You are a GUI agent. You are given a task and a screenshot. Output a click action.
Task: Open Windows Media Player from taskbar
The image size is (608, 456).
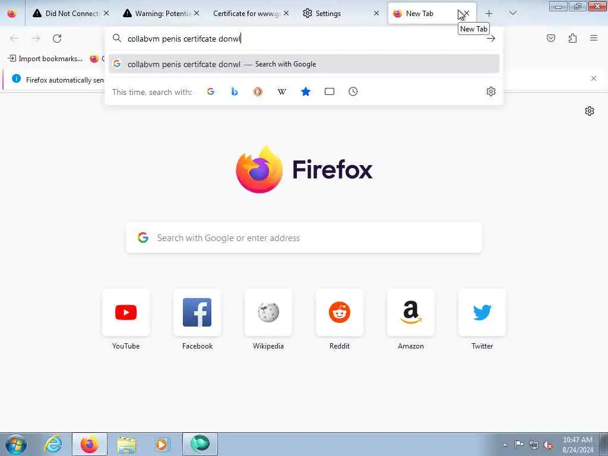point(162,444)
